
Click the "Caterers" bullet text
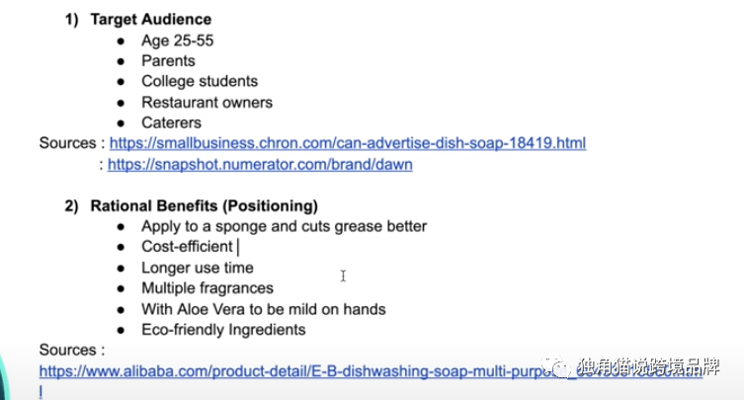tap(171, 122)
